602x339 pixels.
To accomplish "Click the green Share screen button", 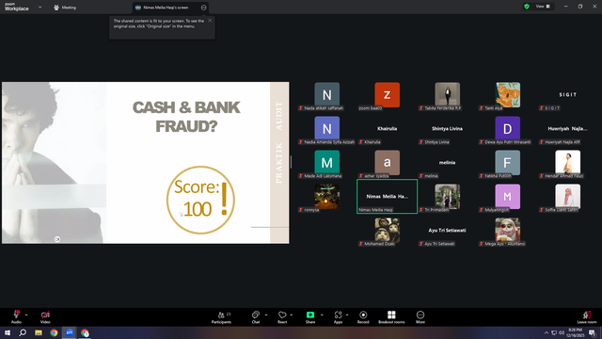I will [x=310, y=317].
